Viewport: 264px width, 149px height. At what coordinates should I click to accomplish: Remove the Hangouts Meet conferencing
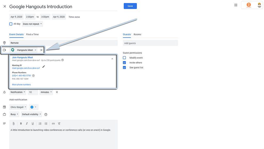[41, 50]
